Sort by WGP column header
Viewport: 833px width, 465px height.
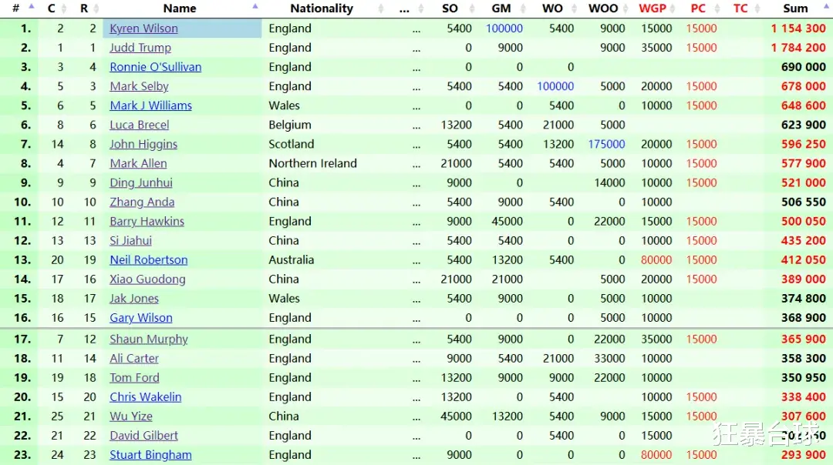[x=653, y=8]
